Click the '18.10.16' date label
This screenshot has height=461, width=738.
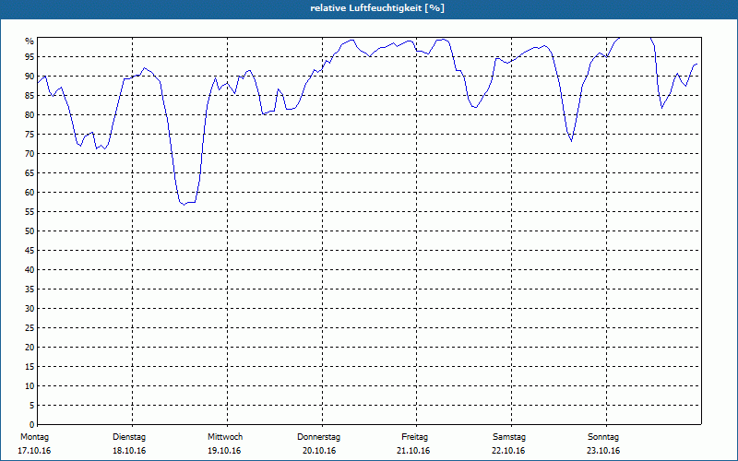click(129, 451)
